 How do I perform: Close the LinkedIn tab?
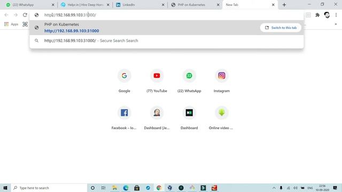coord(163,5)
